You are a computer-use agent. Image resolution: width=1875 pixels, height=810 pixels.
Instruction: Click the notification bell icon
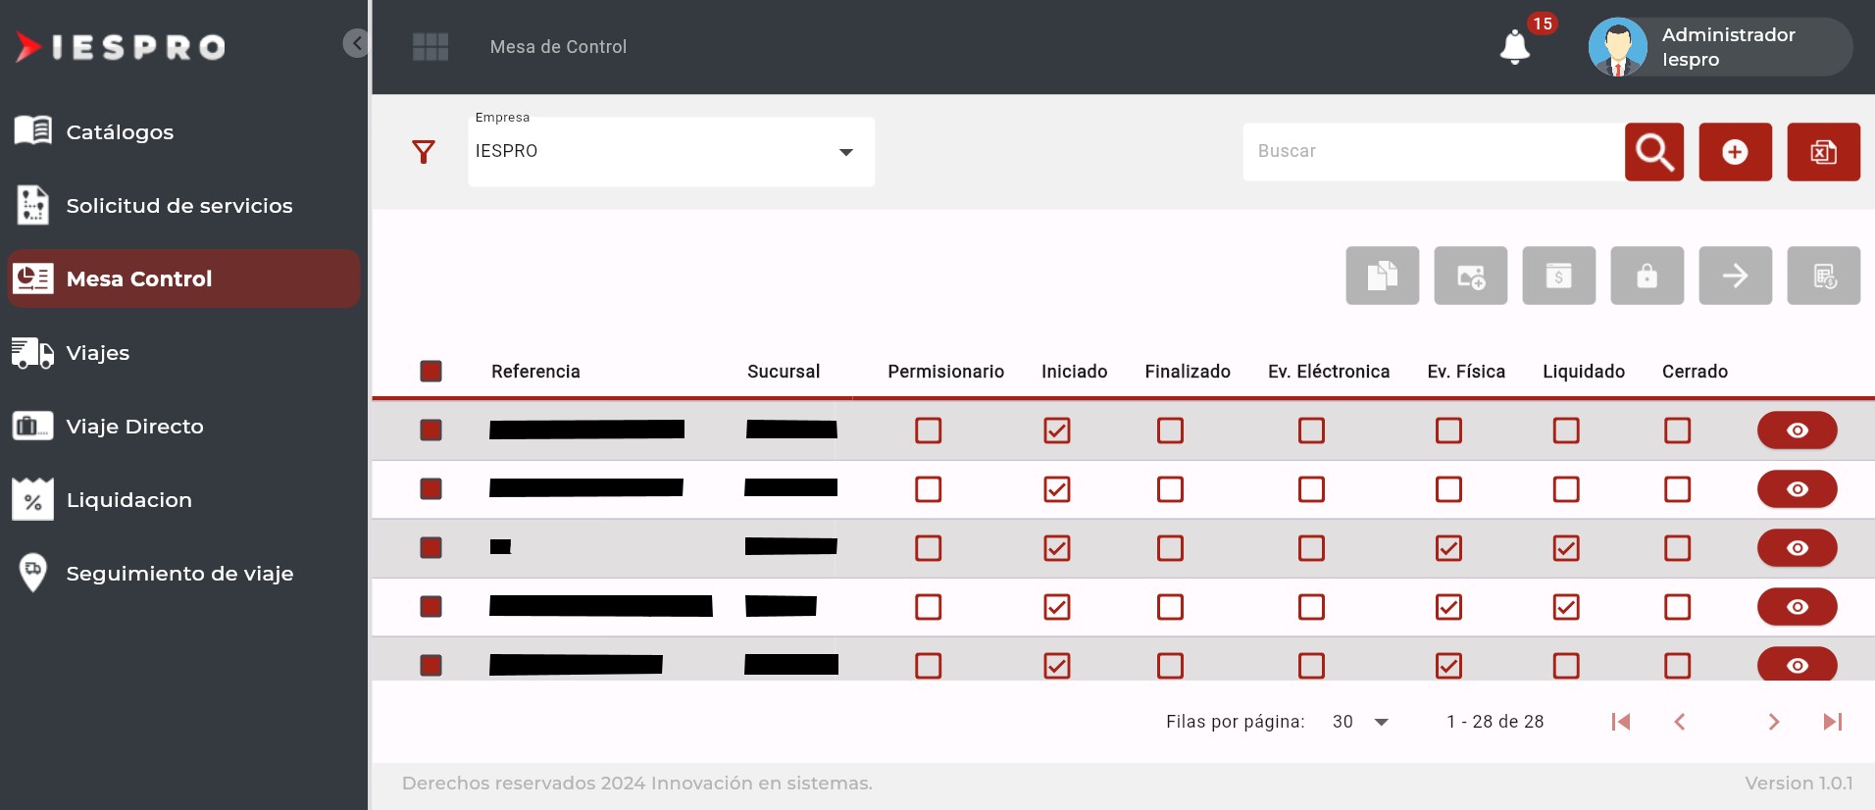[x=1514, y=46]
